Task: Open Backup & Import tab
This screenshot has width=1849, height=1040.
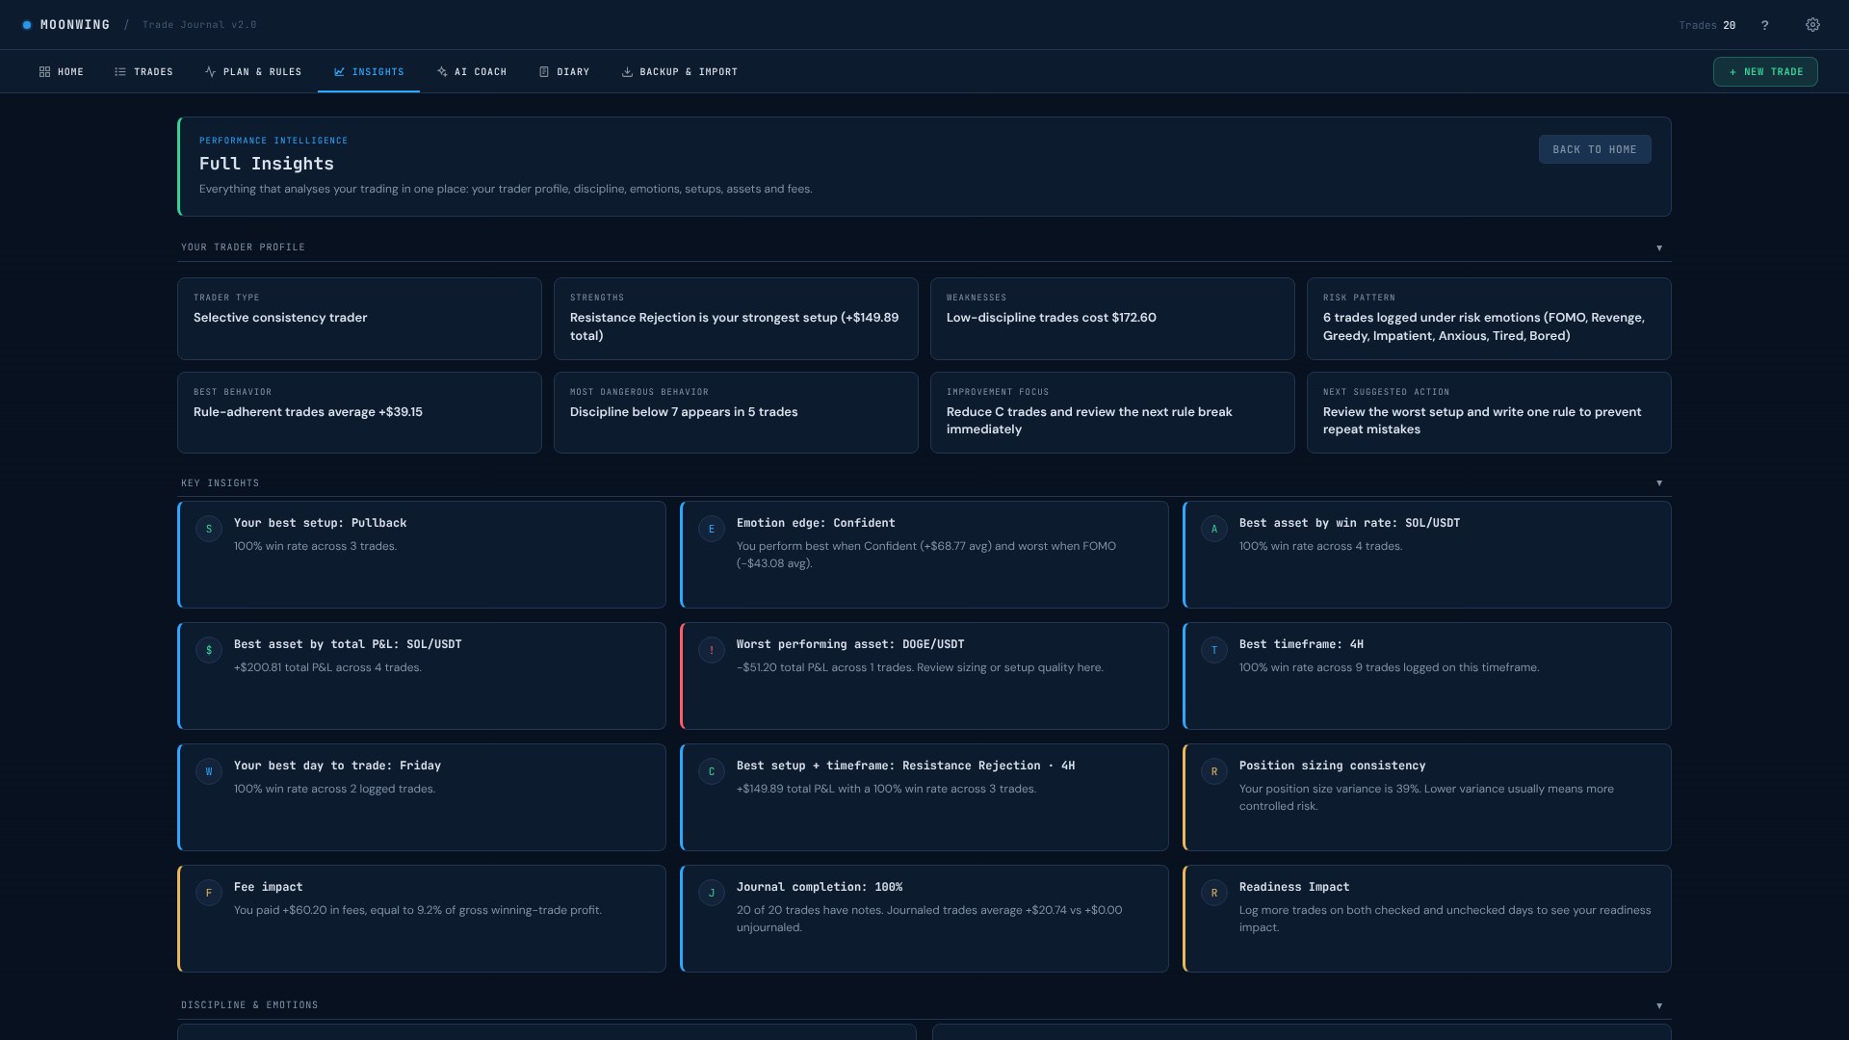Action: (680, 72)
